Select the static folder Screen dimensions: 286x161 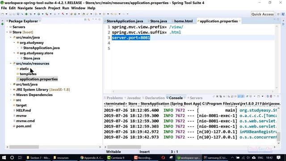point(24,68)
